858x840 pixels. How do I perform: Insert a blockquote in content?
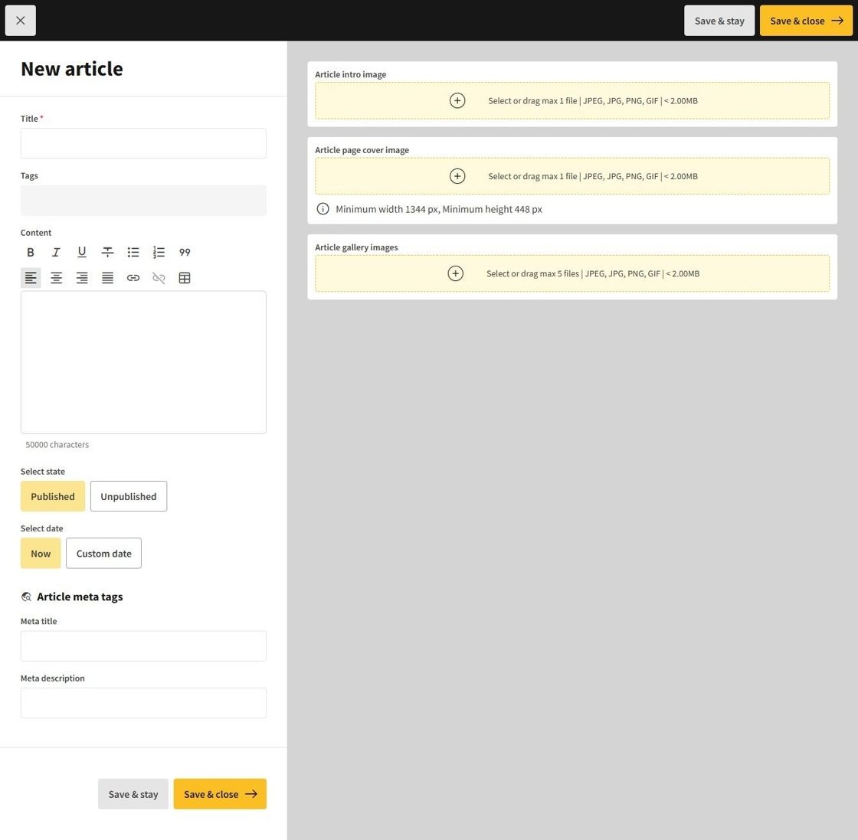pos(185,252)
